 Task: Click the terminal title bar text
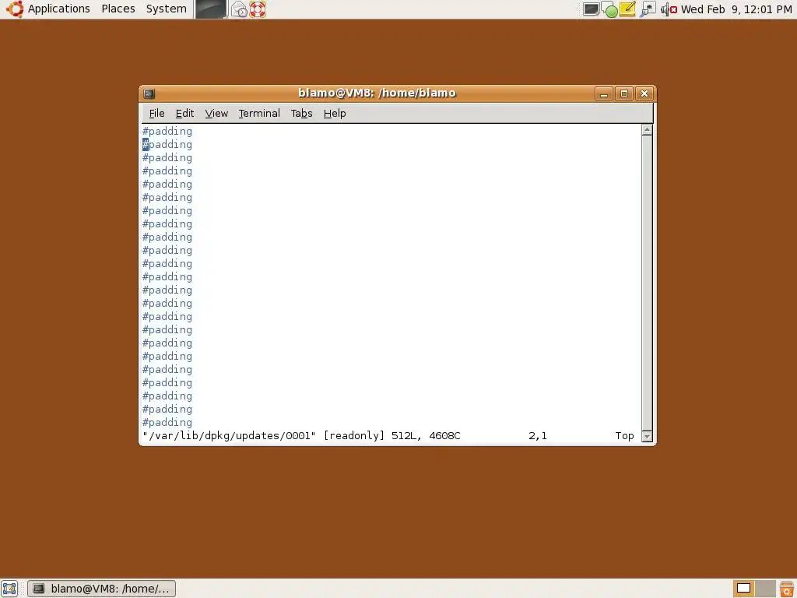click(x=377, y=93)
